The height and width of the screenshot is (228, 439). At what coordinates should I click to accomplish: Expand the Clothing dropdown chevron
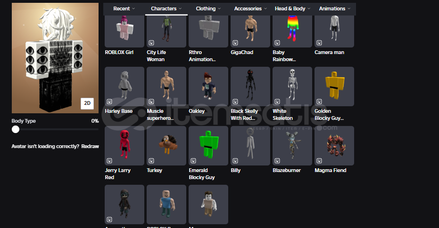coord(219,8)
